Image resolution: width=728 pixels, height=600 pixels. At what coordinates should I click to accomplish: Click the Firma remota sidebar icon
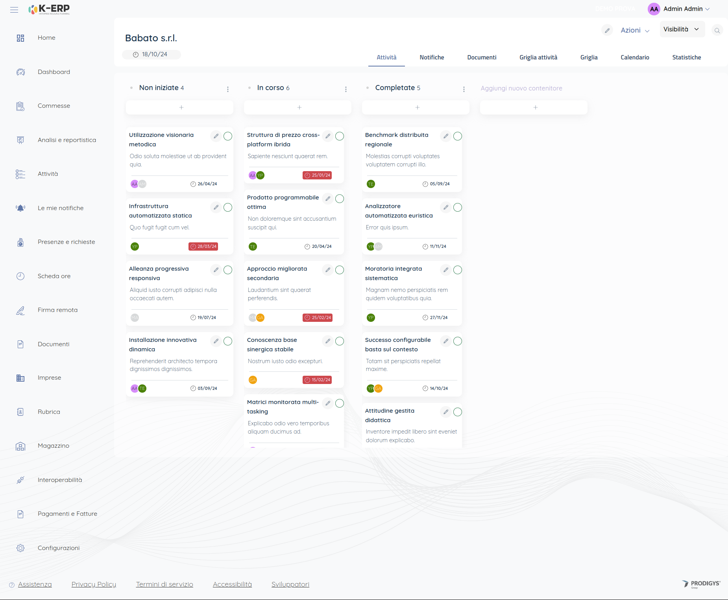click(20, 310)
